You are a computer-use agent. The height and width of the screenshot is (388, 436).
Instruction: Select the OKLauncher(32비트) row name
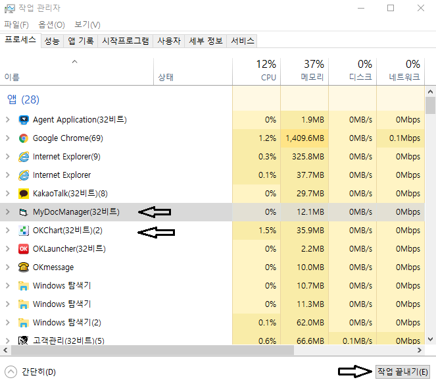[x=69, y=249]
